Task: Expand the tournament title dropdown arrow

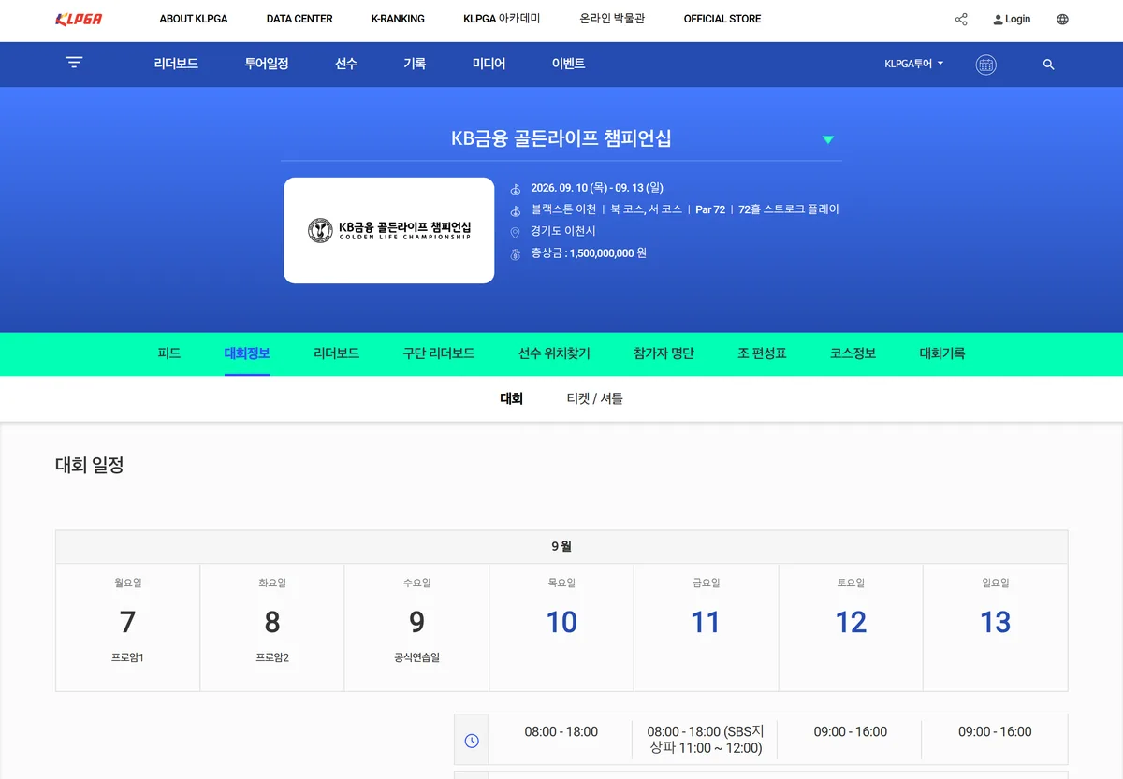Action: pos(827,139)
